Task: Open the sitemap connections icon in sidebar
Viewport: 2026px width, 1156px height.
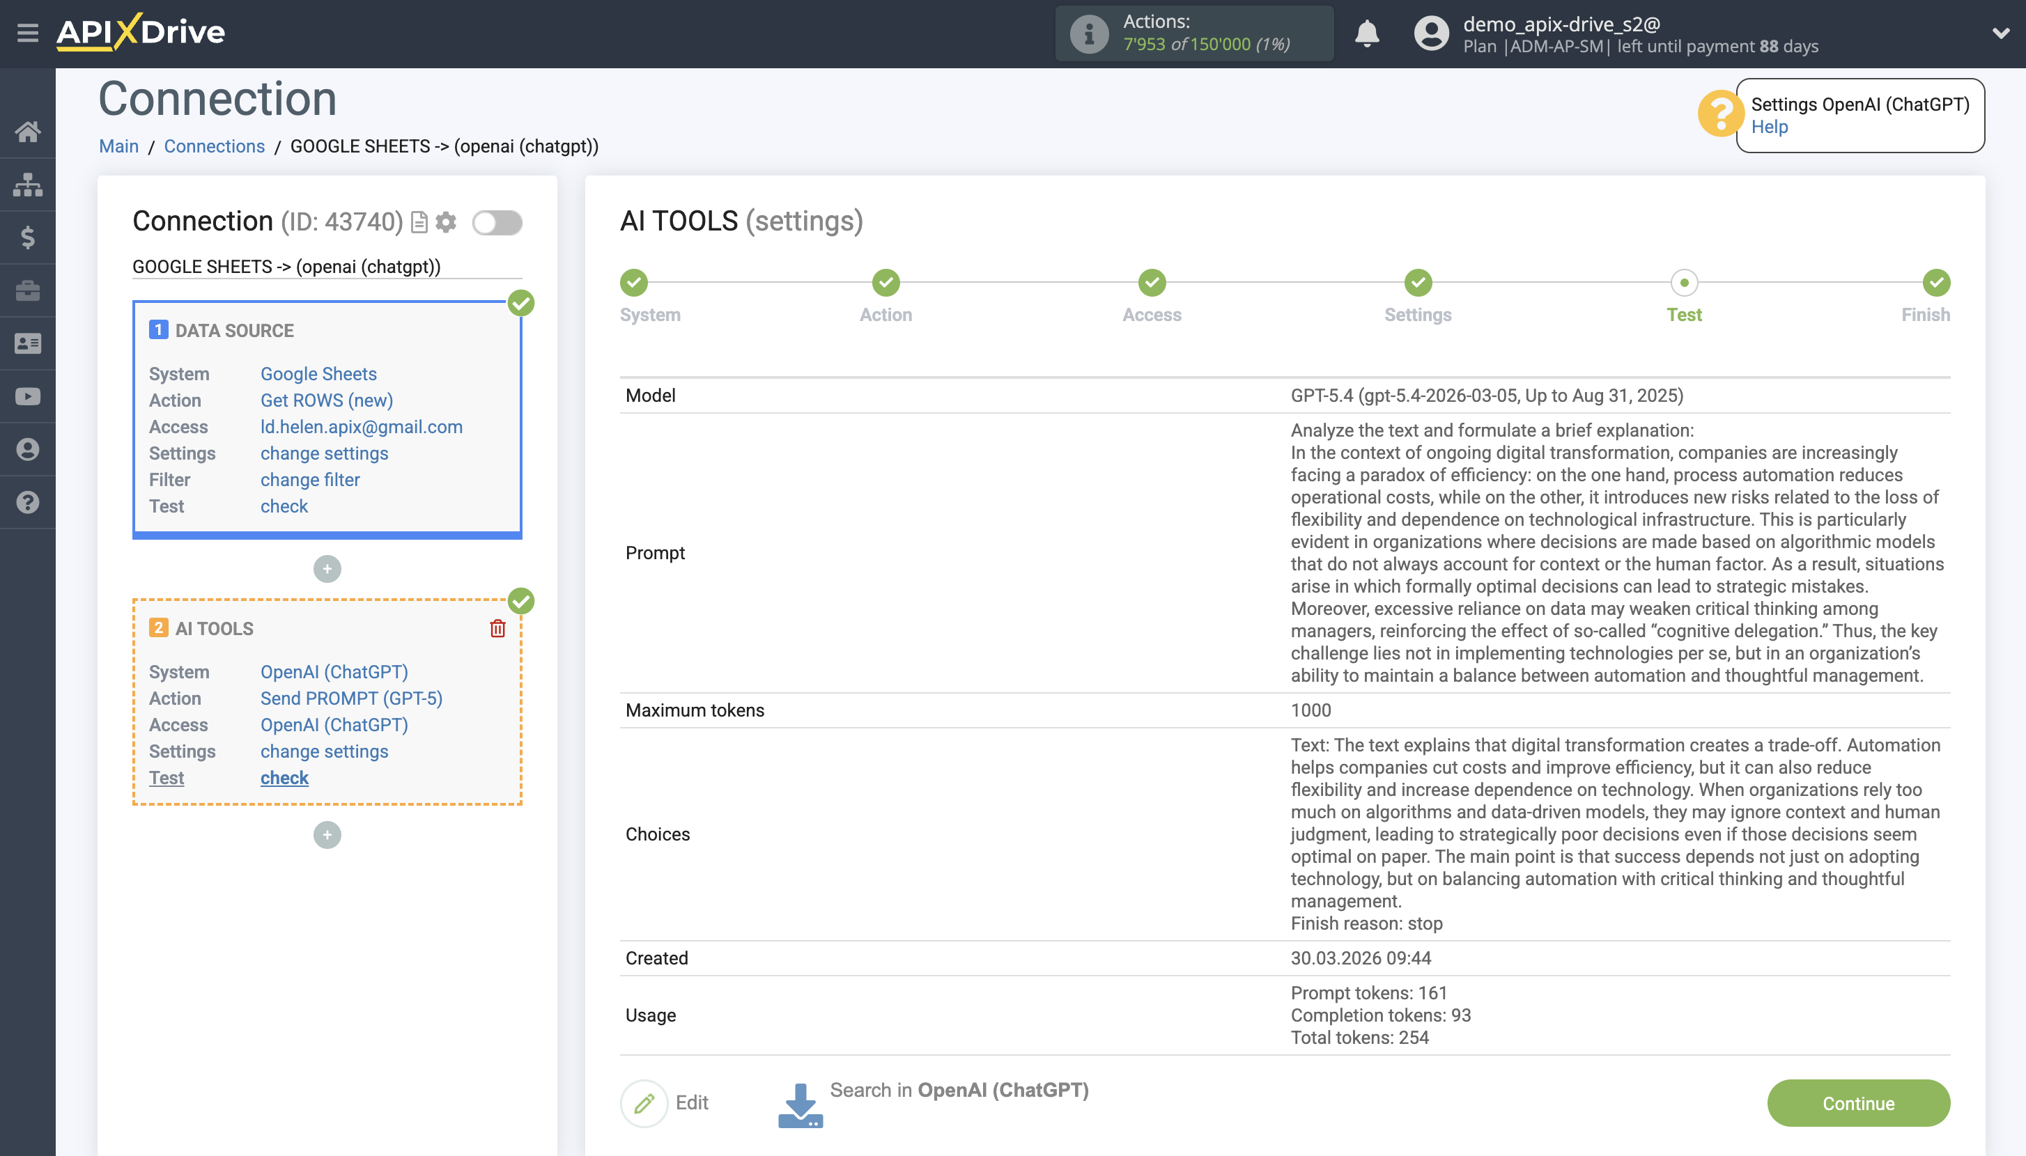Action: 28,185
